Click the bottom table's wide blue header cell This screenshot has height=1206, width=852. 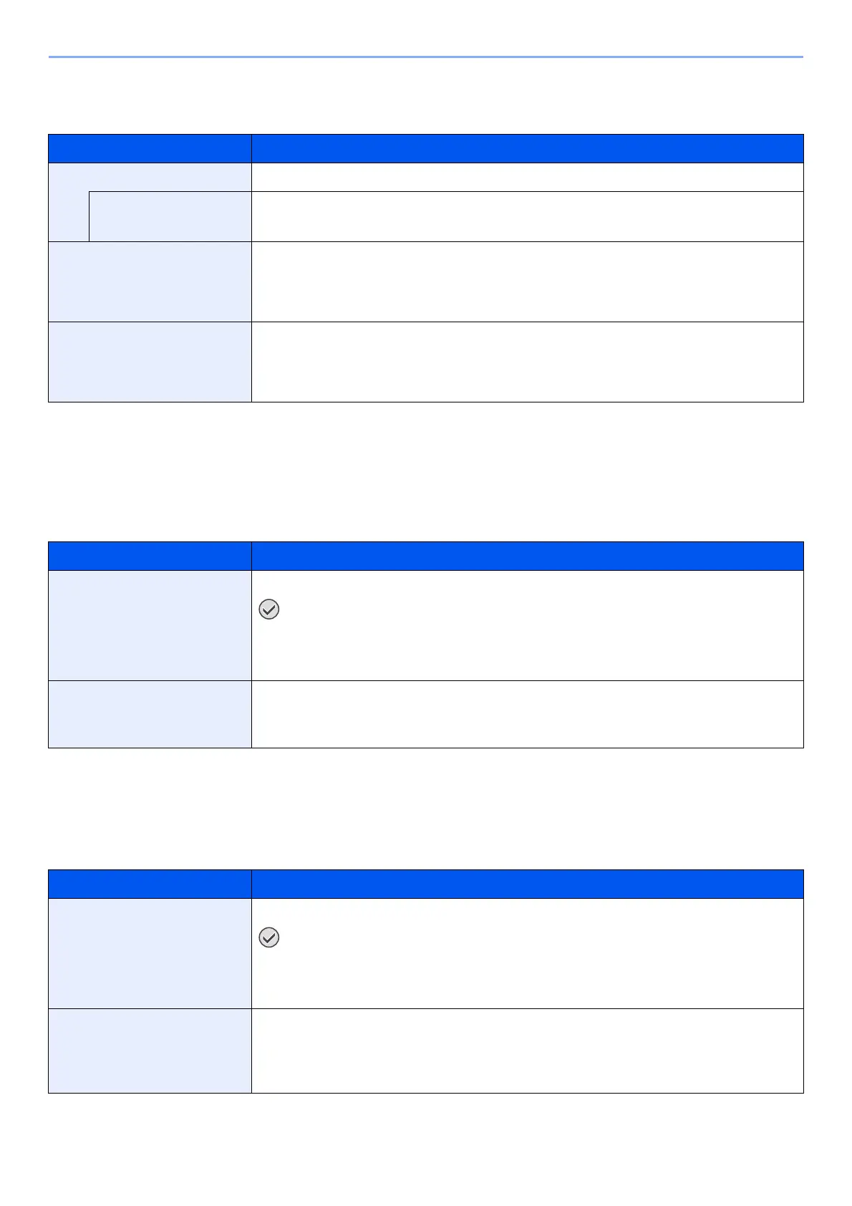pyautogui.click(x=527, y=884)
